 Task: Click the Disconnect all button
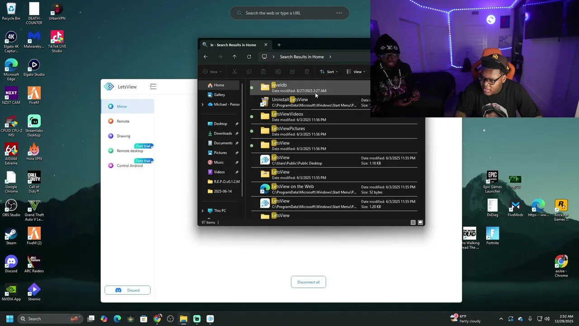[308, 282]
